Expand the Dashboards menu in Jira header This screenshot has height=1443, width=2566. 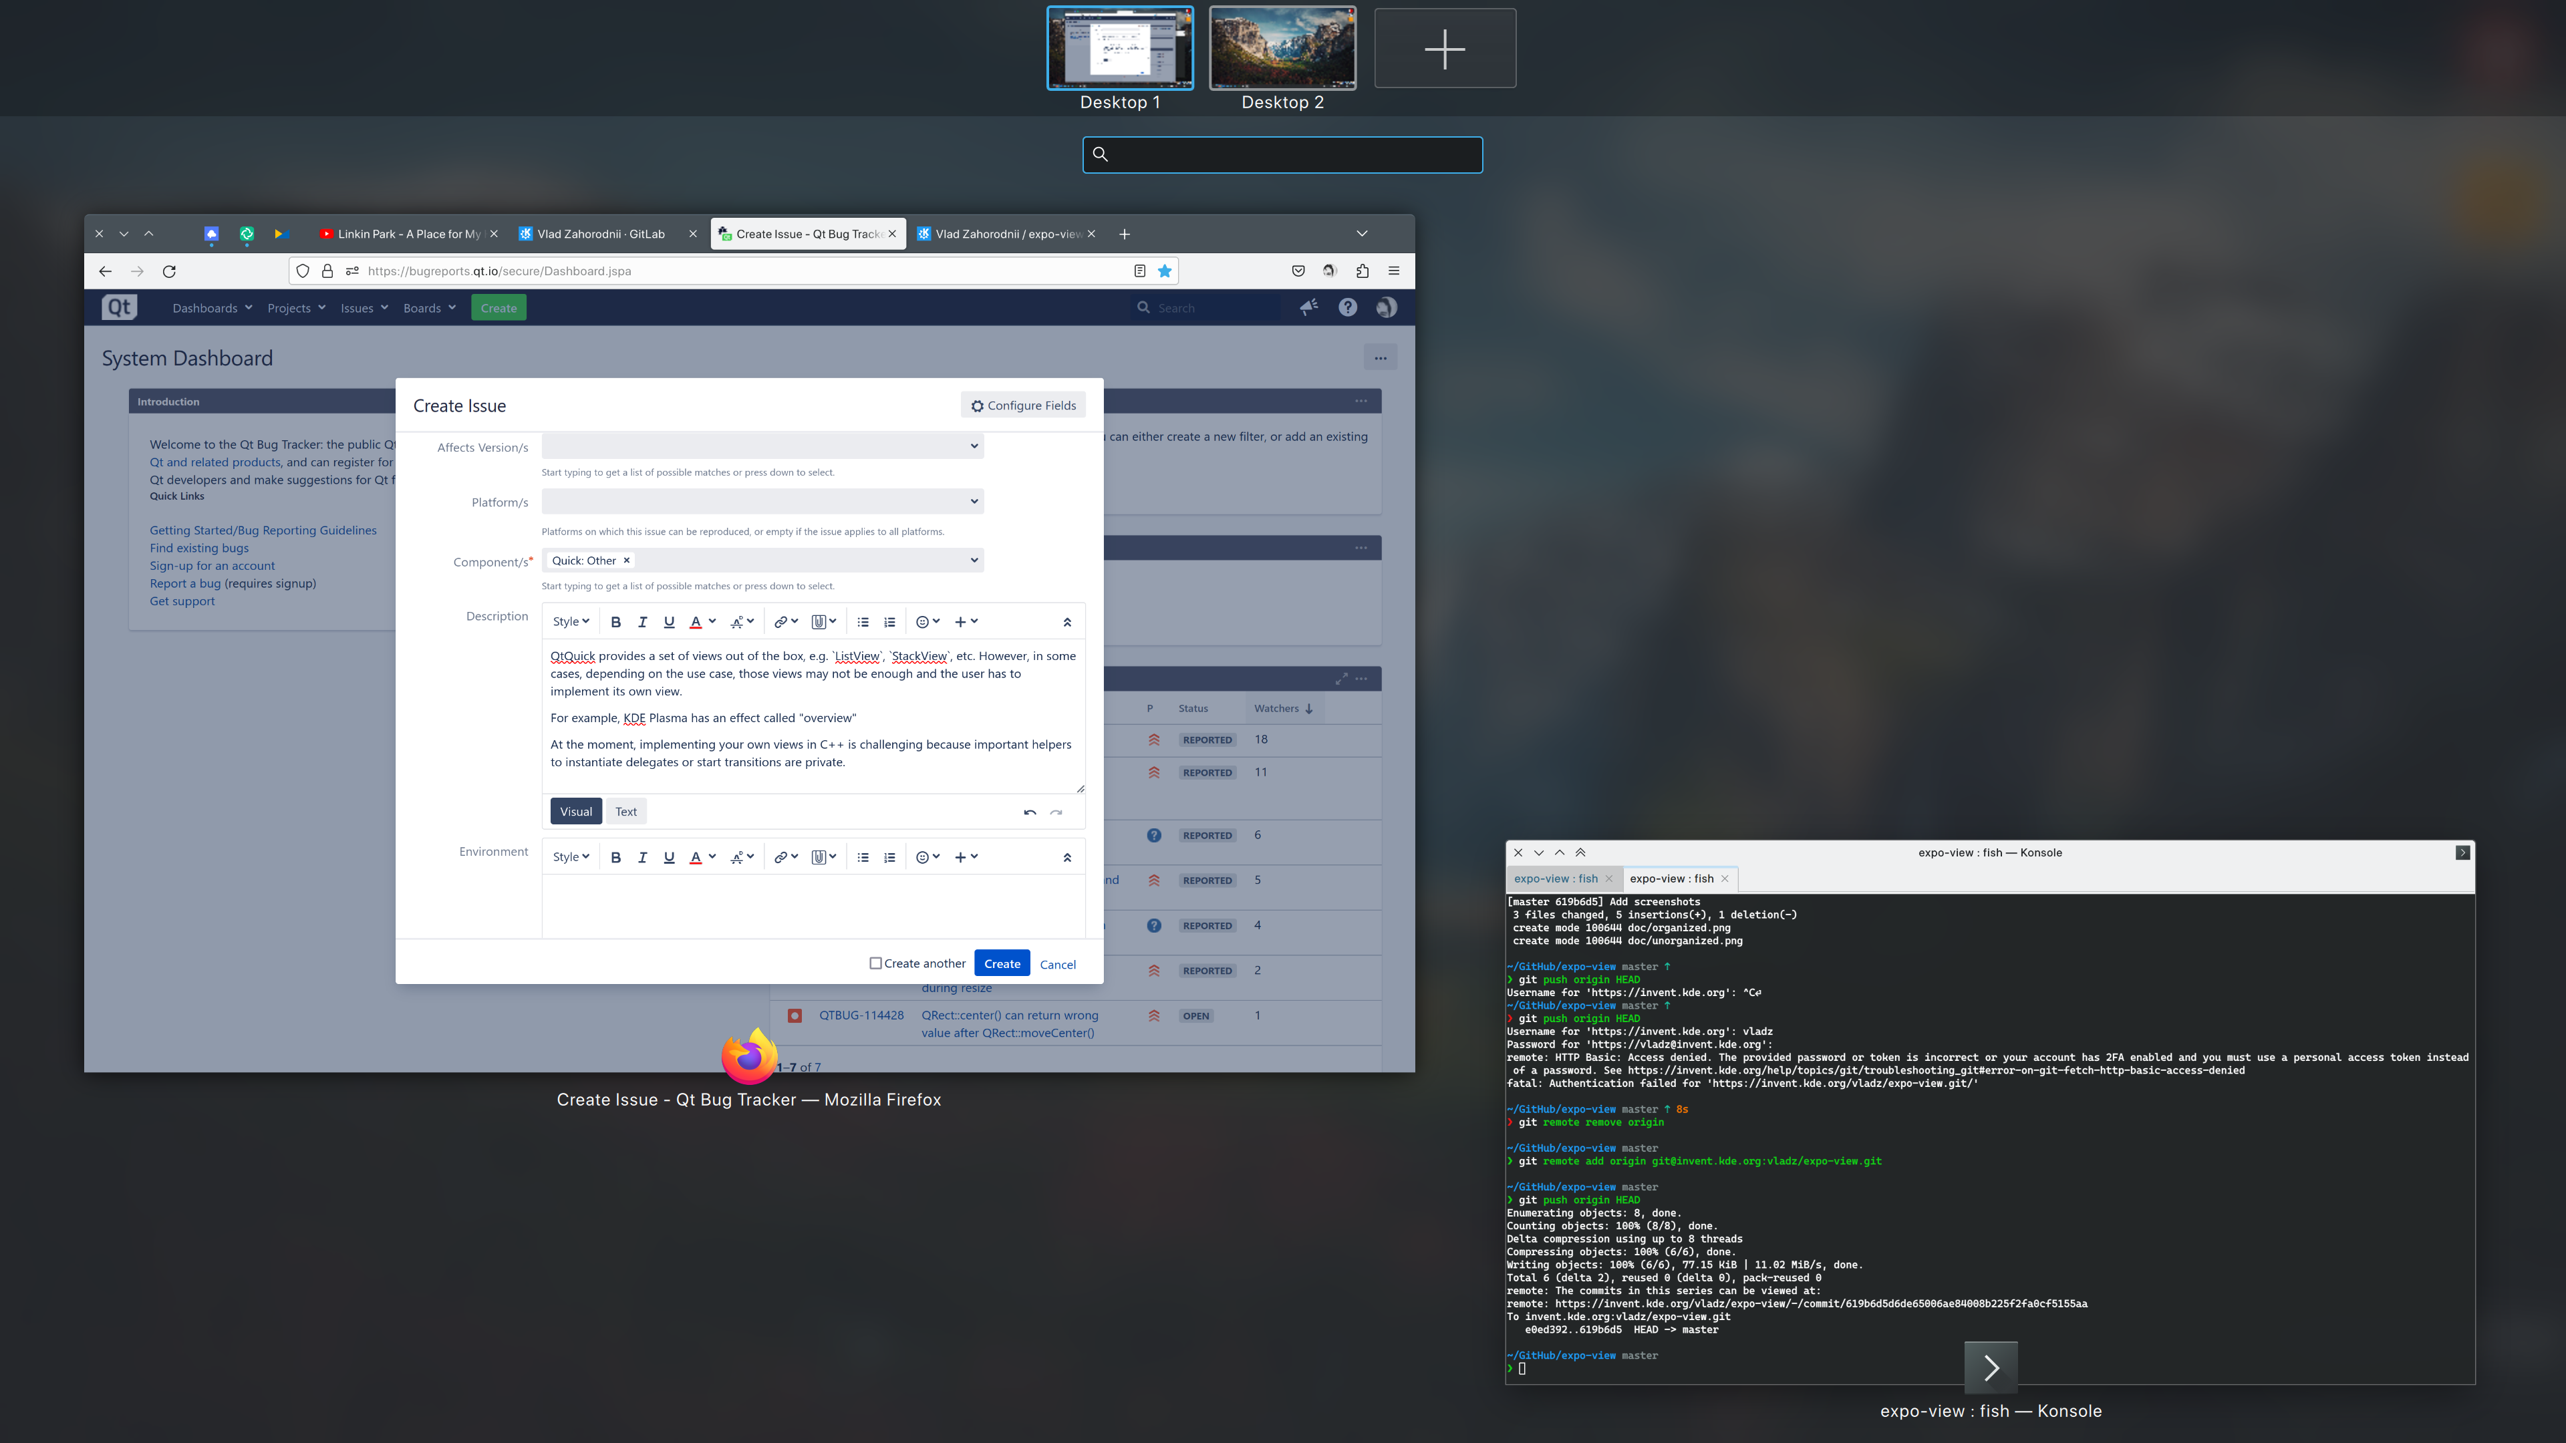coord(212,308)
